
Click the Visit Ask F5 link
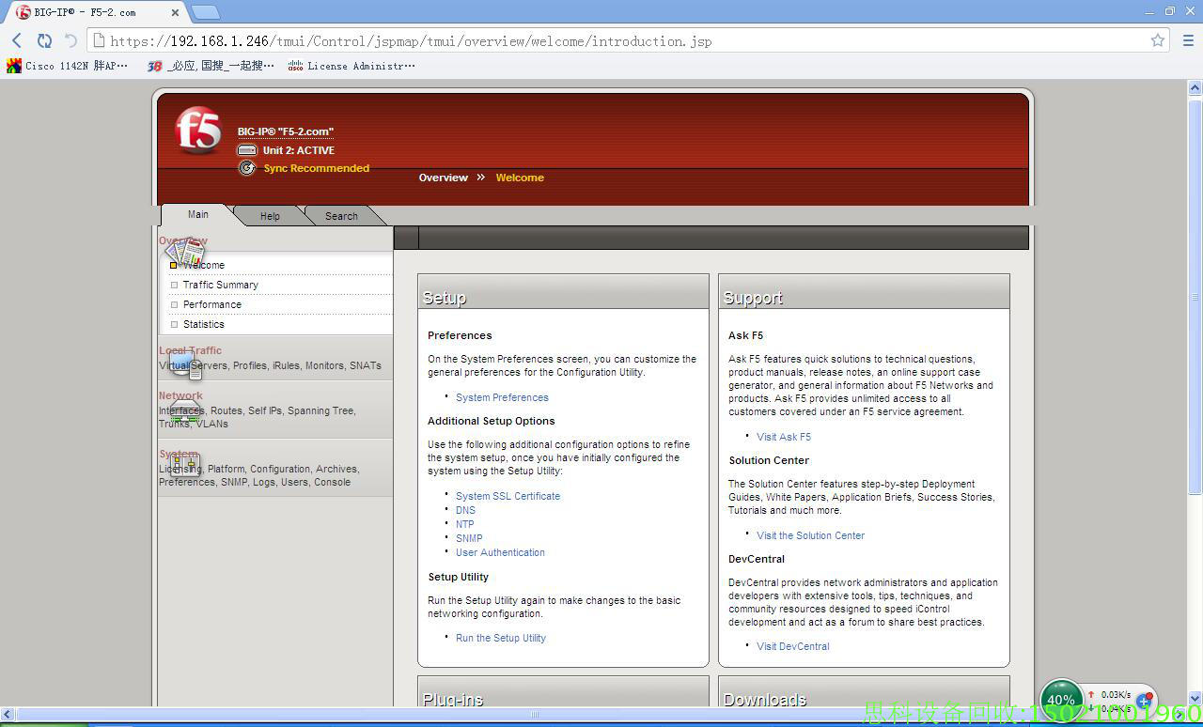pos(784,437)
